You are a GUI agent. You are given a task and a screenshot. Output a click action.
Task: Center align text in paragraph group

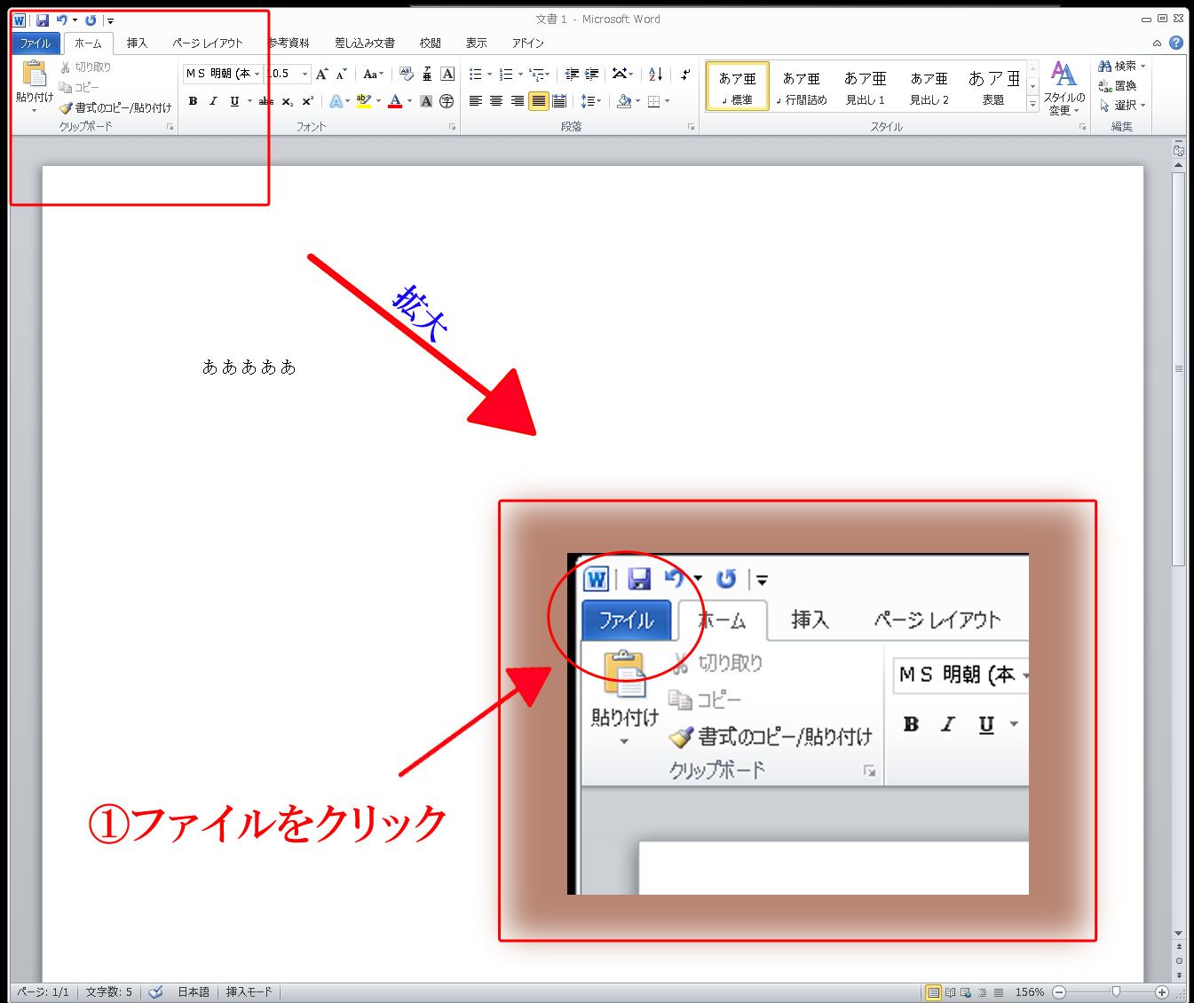496,101
